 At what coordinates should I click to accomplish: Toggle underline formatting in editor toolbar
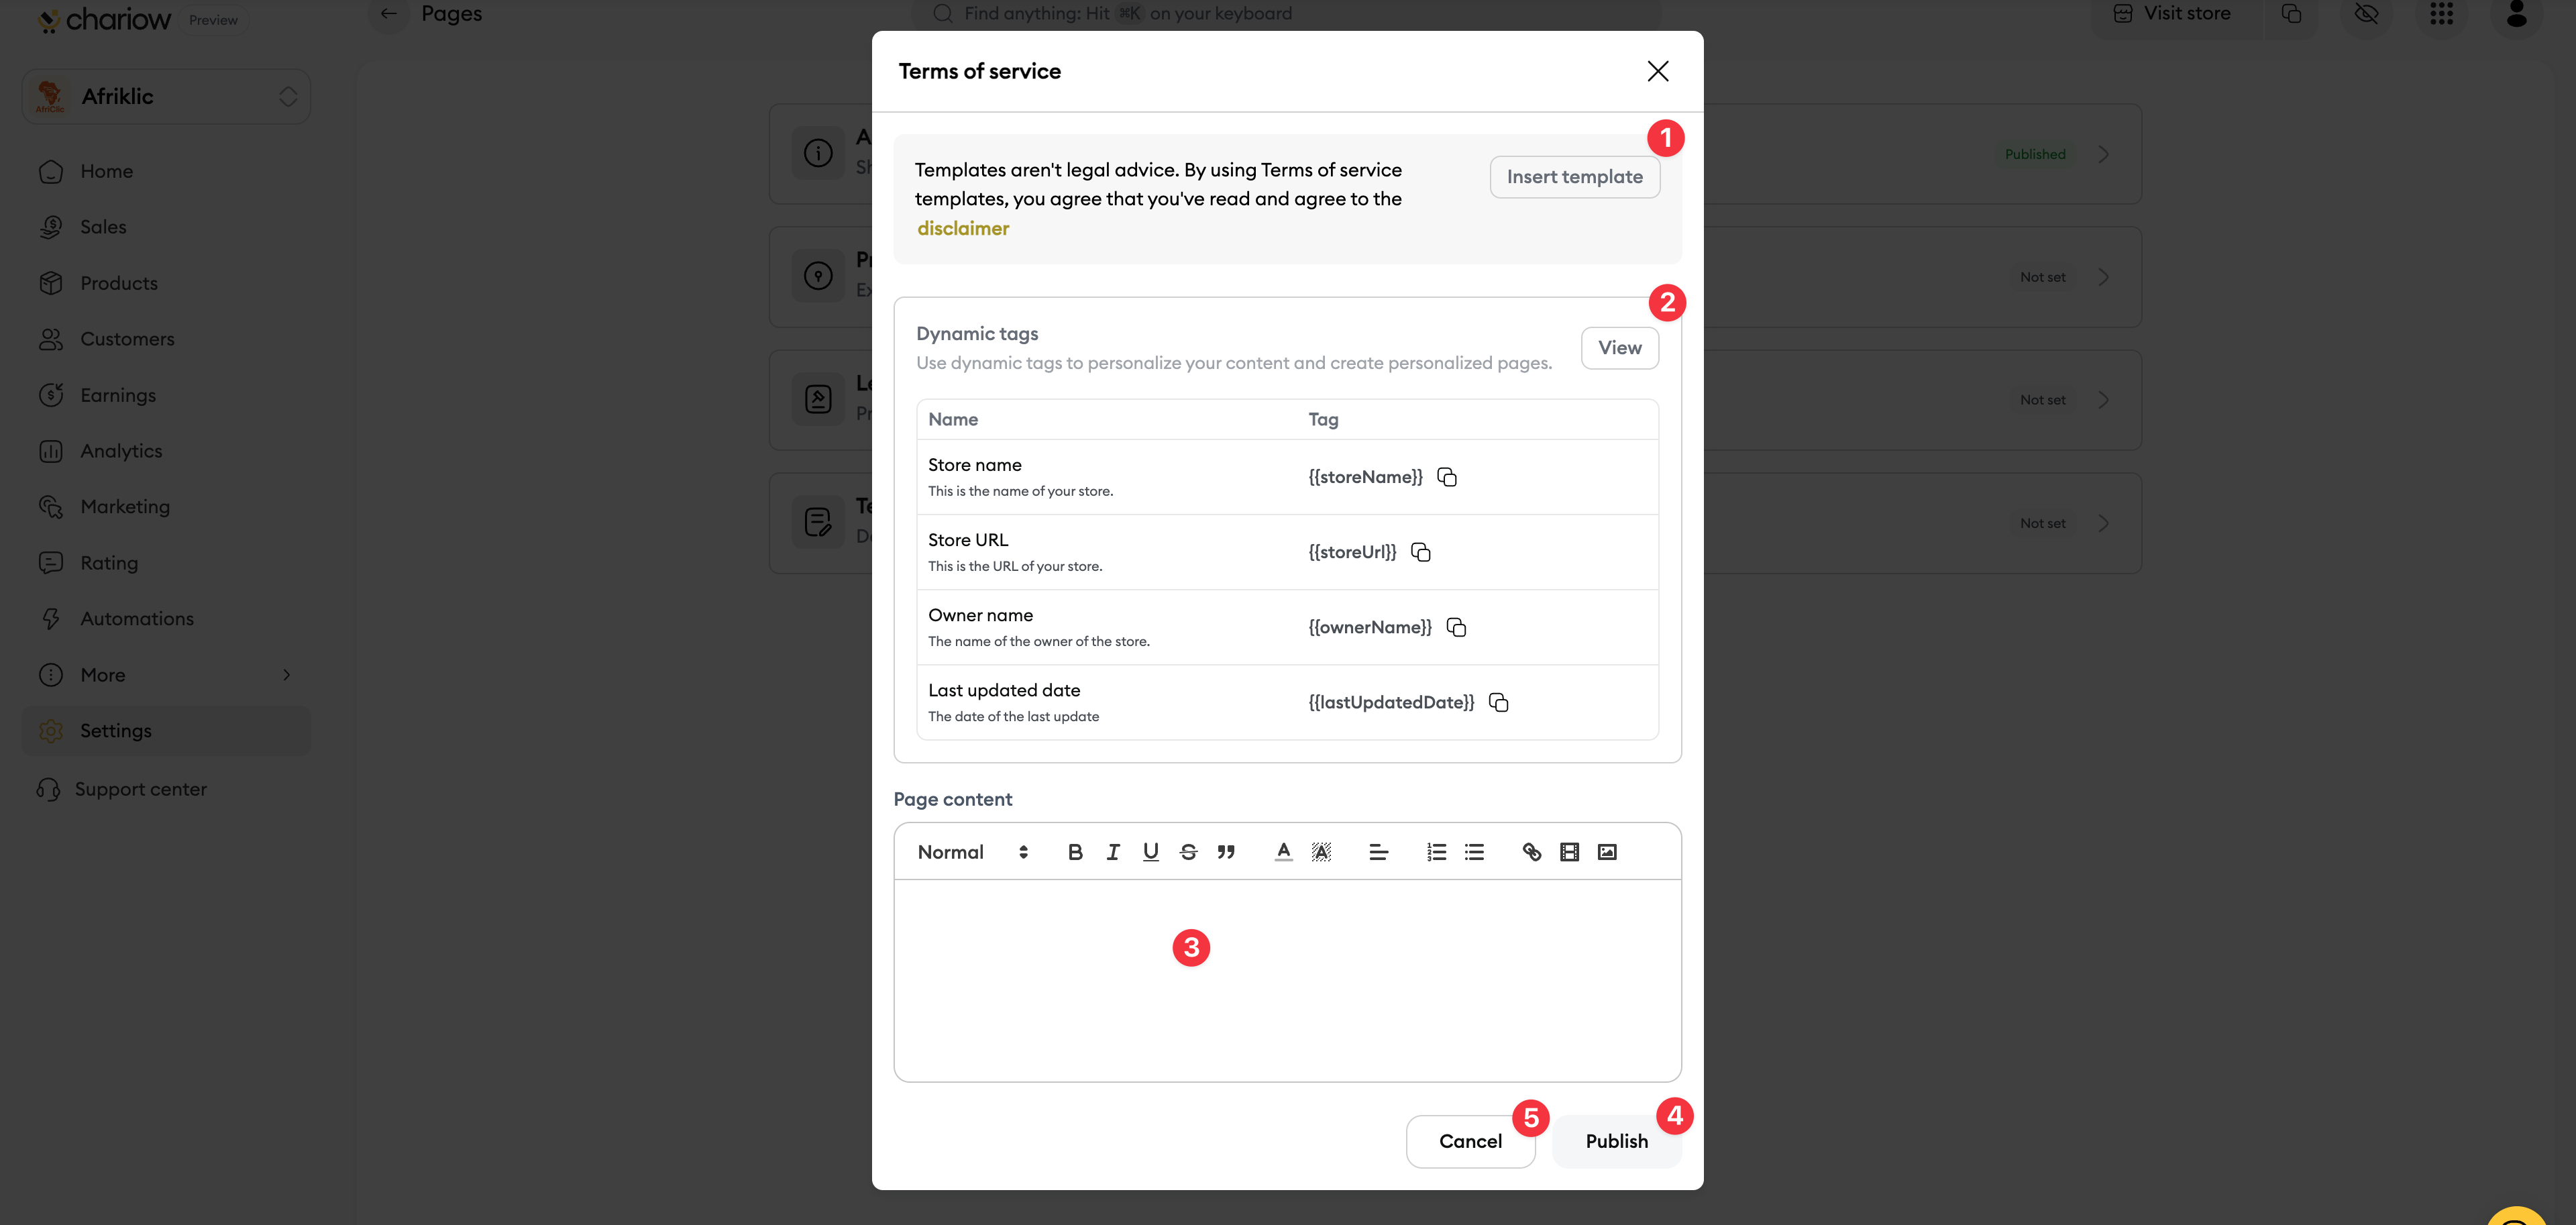tap(1151, 852)
